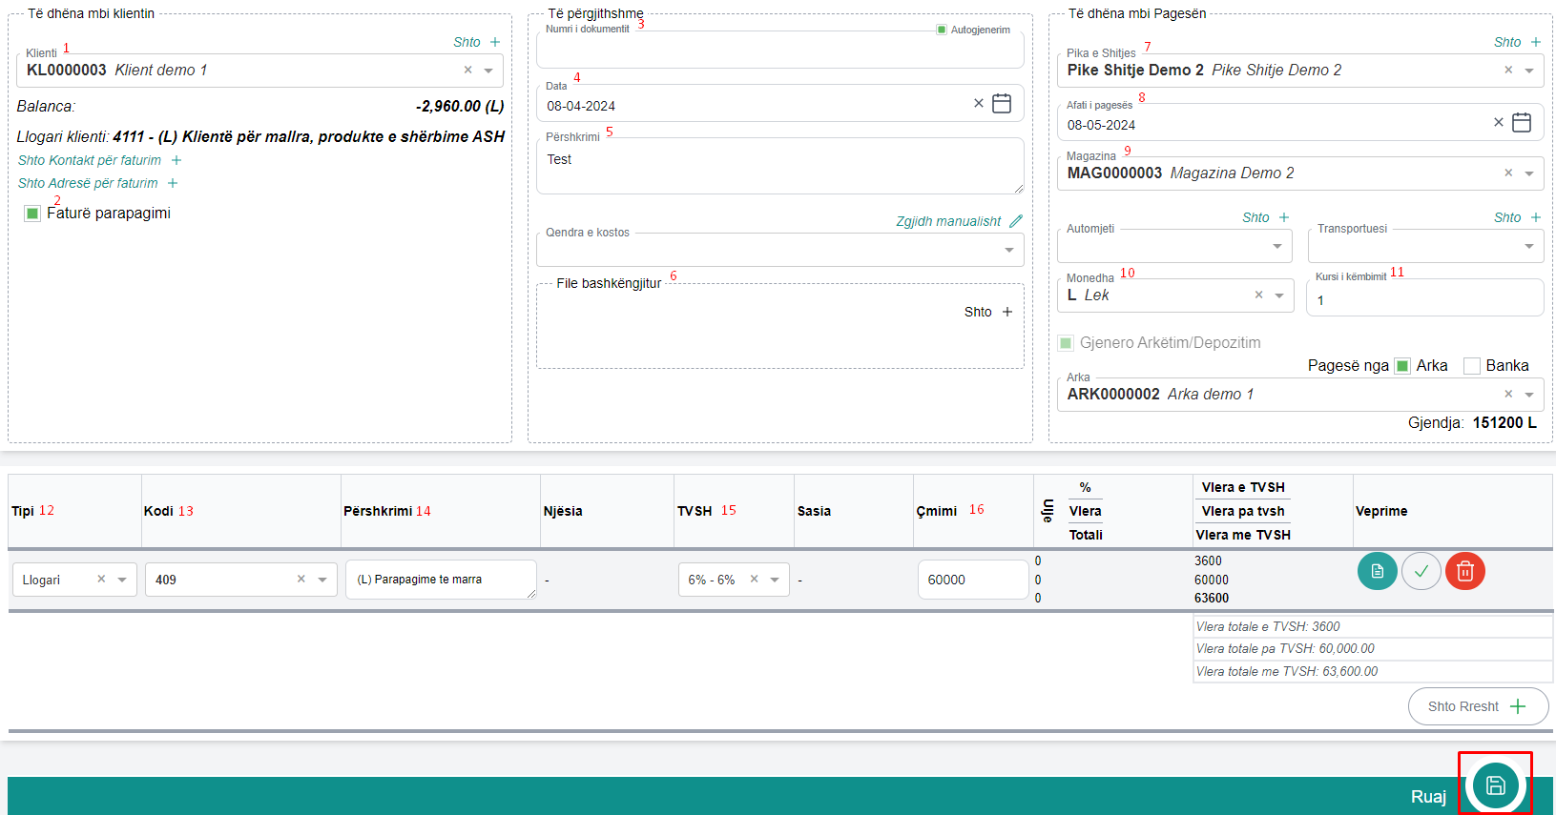The image size is (1556, 815).
Task: Expand the Qendra e kostos dropdown
Action: pyautogui.click(x=1008, y=250)
